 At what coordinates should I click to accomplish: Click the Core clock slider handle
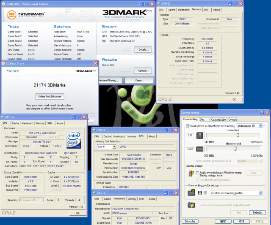(238, 135)
